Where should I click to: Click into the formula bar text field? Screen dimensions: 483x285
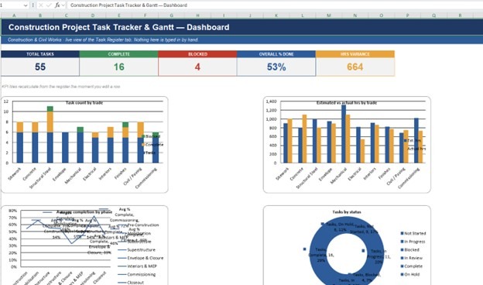tap(274, 5)
